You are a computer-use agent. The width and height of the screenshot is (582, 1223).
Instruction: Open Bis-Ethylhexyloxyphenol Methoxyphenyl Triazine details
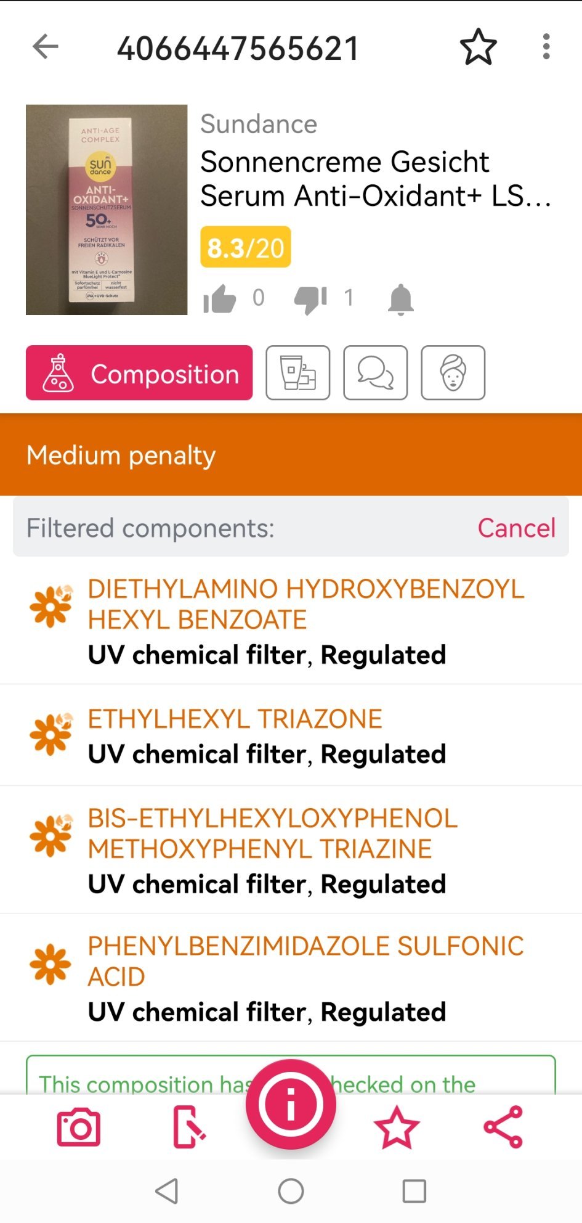tap(272, 833)
